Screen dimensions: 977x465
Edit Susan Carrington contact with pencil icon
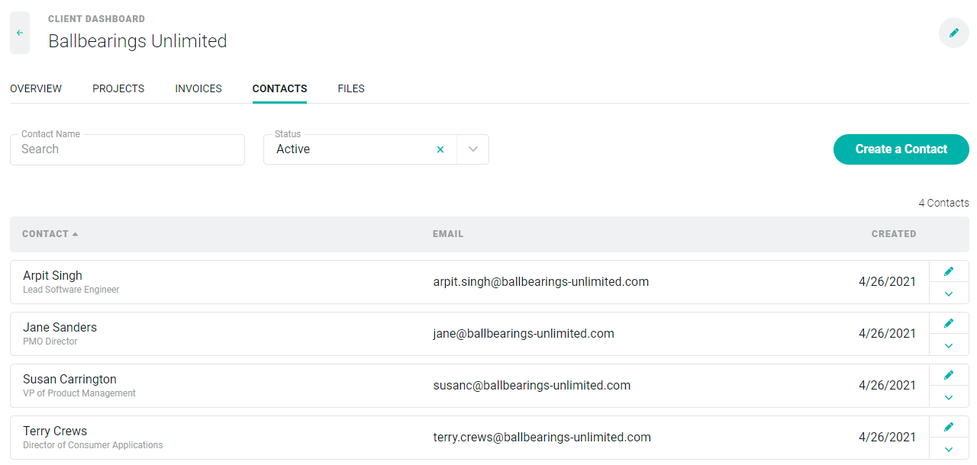pyautogui.click(x=949, y=375)
